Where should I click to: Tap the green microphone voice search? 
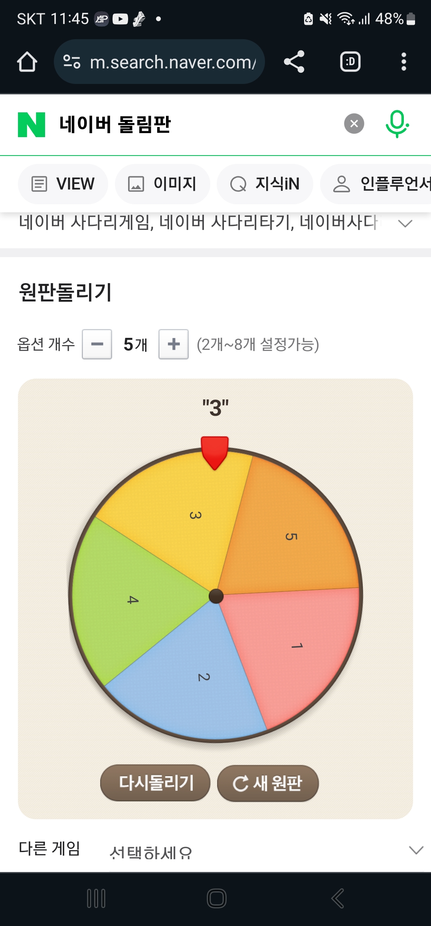coord(397,124)
